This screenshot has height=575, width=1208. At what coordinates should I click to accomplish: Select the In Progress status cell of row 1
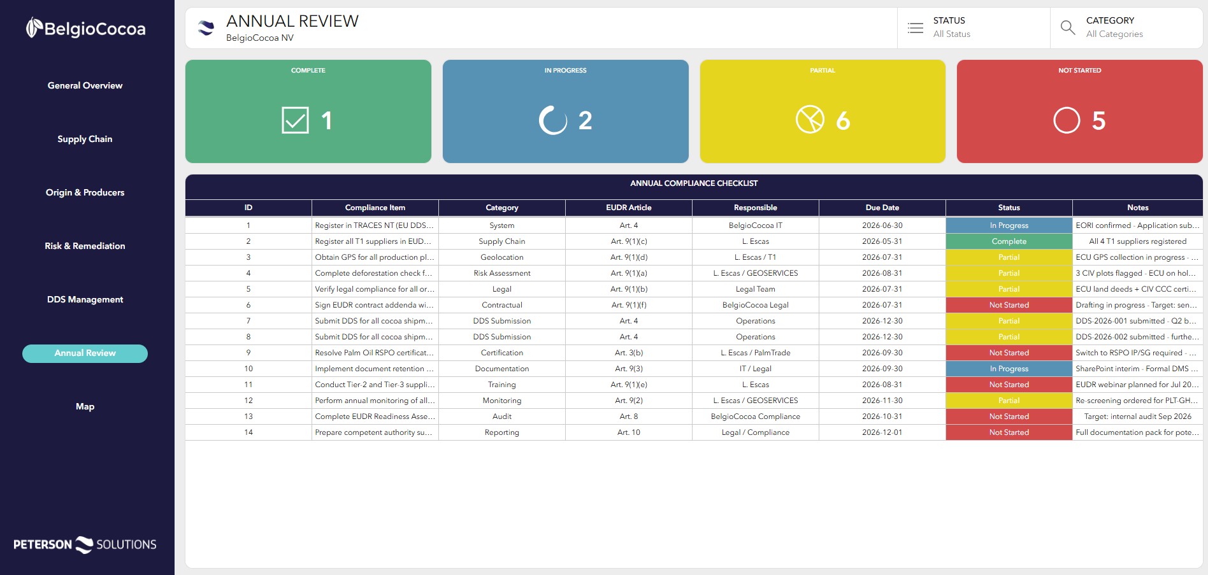[x=1009, y=225]
